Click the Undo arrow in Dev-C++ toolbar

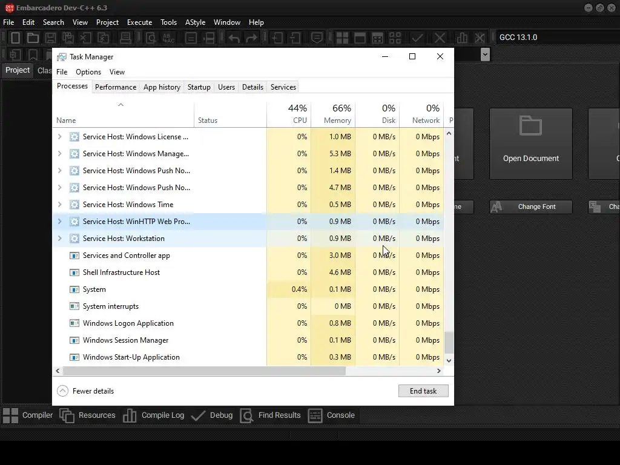(x=234, y=38)
